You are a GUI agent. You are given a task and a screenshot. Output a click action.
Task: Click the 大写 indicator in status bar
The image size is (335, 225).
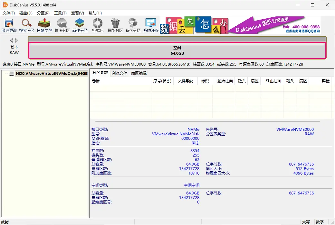click(x=306, y=222)
